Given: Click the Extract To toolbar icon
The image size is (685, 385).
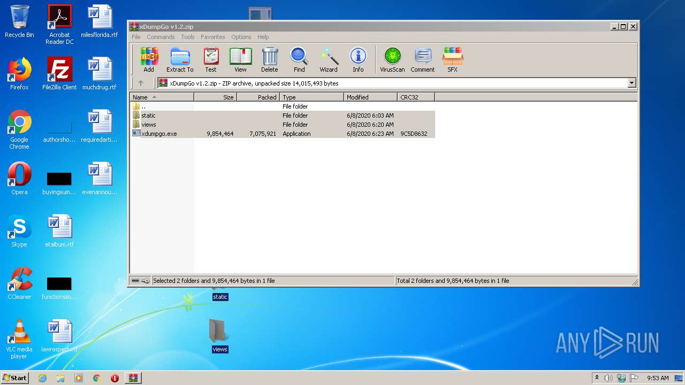Looking at the screenshot, I should [x=180, y=59].
